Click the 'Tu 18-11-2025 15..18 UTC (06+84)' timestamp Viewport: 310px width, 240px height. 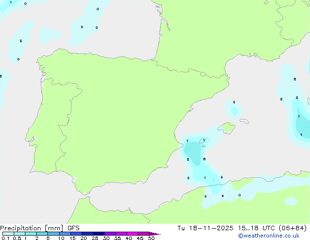(x=242, y=228)
